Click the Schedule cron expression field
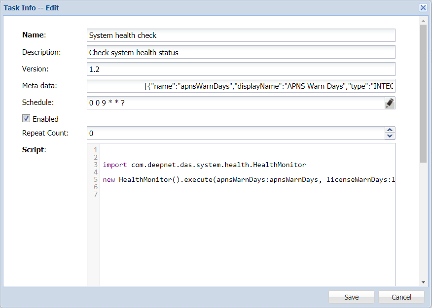This screenshot has height=308, width=432. (235, 103)
